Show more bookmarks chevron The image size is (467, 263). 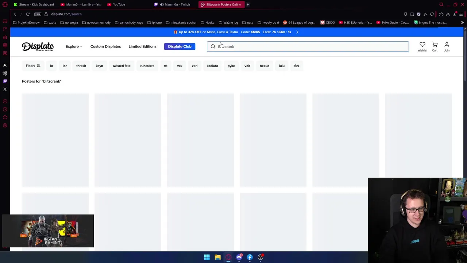pyautogui.click(x=462, y=23)
